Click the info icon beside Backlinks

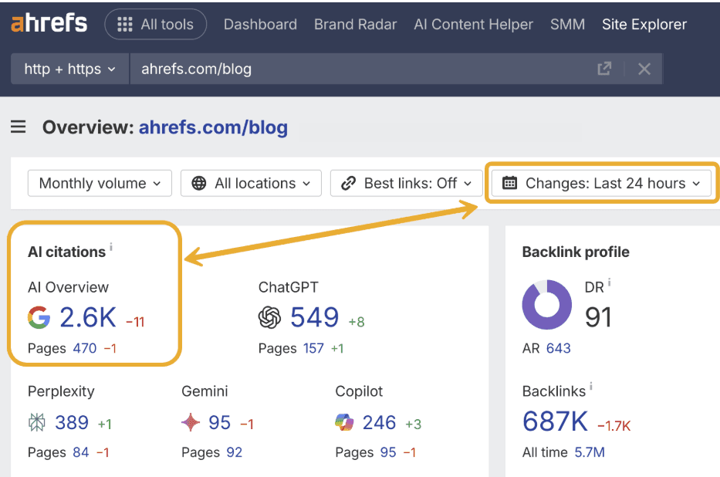tap(591, 386)
